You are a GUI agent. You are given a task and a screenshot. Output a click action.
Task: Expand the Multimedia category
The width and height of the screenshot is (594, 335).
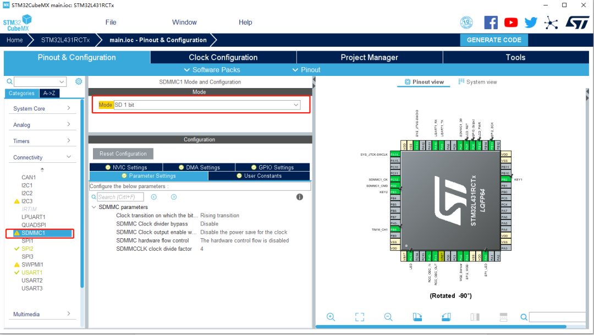42,314
